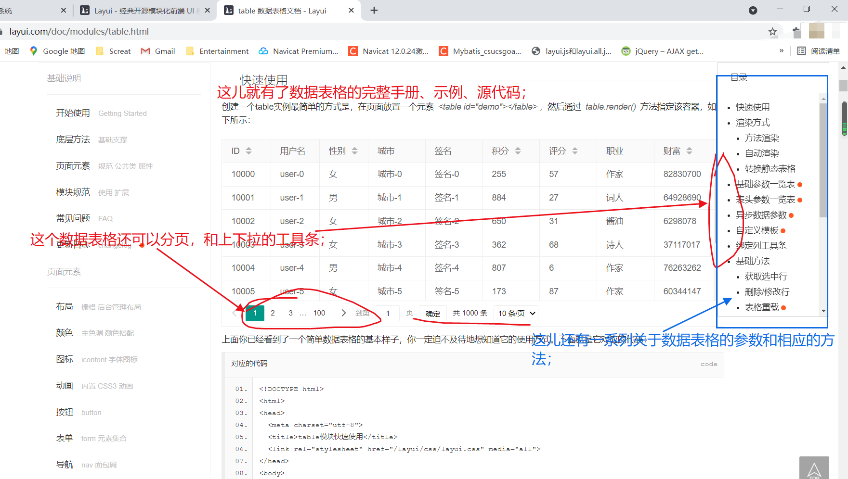Open the layui.js和layui.all.j bookmark
848x479 pixels.
point(572,51)
